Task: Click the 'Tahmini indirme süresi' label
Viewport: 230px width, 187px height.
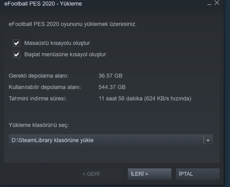Action: tap(37, 98)
